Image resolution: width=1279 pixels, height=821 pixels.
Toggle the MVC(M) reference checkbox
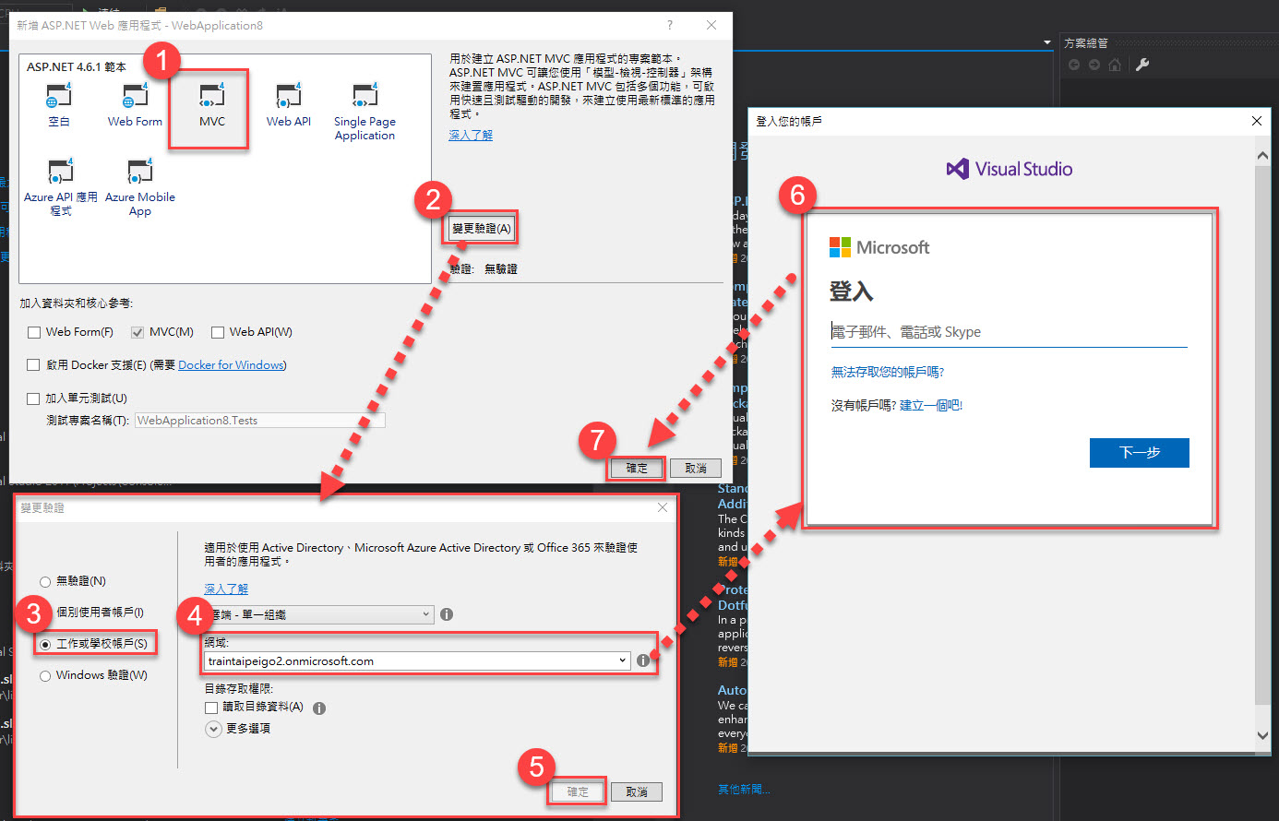click(137, 332)
